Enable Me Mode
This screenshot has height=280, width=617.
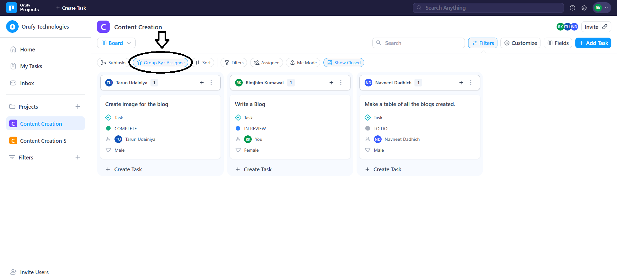pos(303,63)
